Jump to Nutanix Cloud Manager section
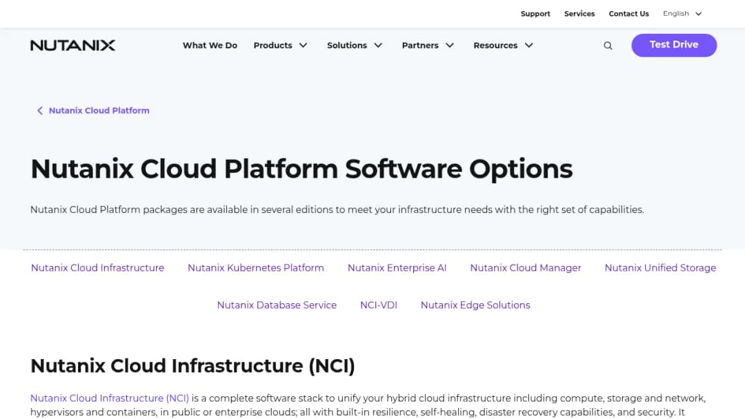 526,267
